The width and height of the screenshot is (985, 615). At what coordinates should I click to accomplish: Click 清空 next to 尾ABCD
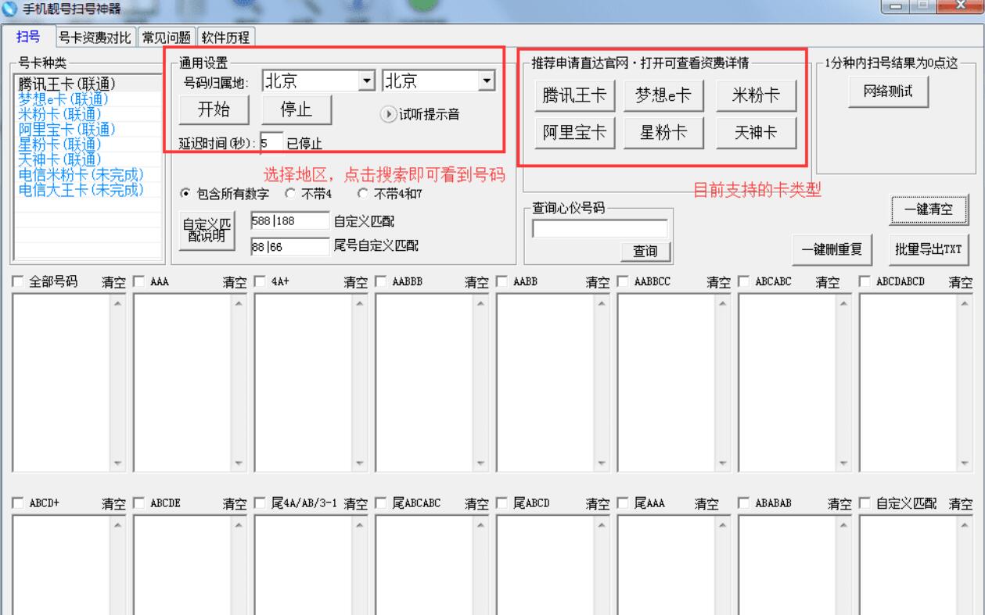pos(599,504)
